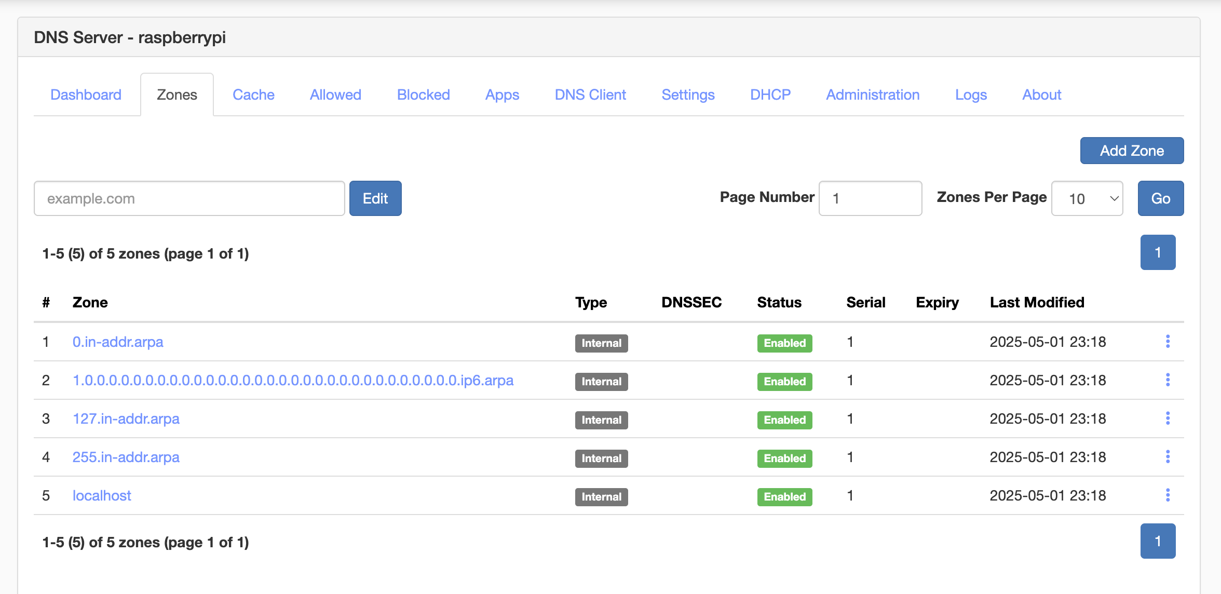Open options dots for 255.in-addr.arpa zone
This screenshot has width=1221, height=594.
tap(1168, 457)
